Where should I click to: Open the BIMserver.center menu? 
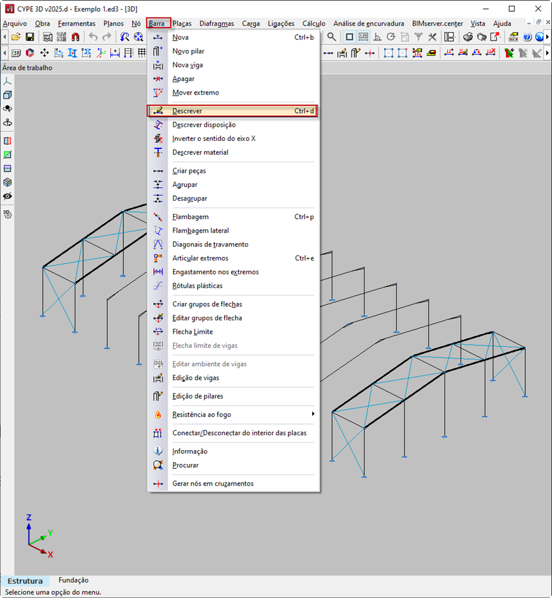point(437,23)
